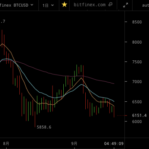Click the last red candlestick
Image resolution: width=149 pixels, height=149 pixels.
(114, 112)
